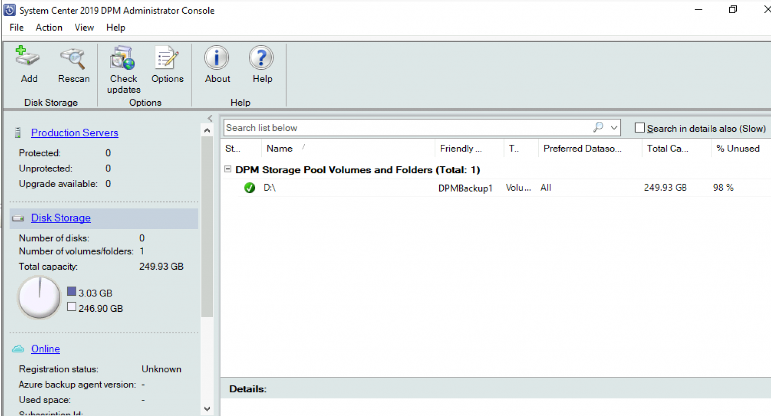Collapse DPM Storage Pool Volumes and Folders
771x416 pixels.
pyautogui.click(x=227, y=170)
